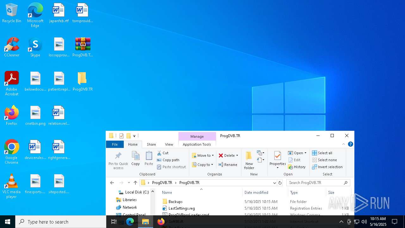Open Skype desktop shortcut

(x=35, y=47)
